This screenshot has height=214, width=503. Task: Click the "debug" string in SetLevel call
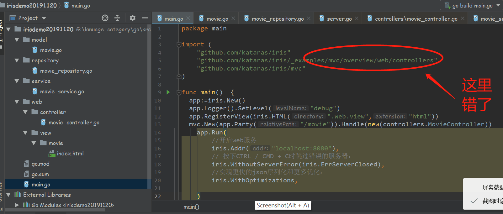[323, 108]
